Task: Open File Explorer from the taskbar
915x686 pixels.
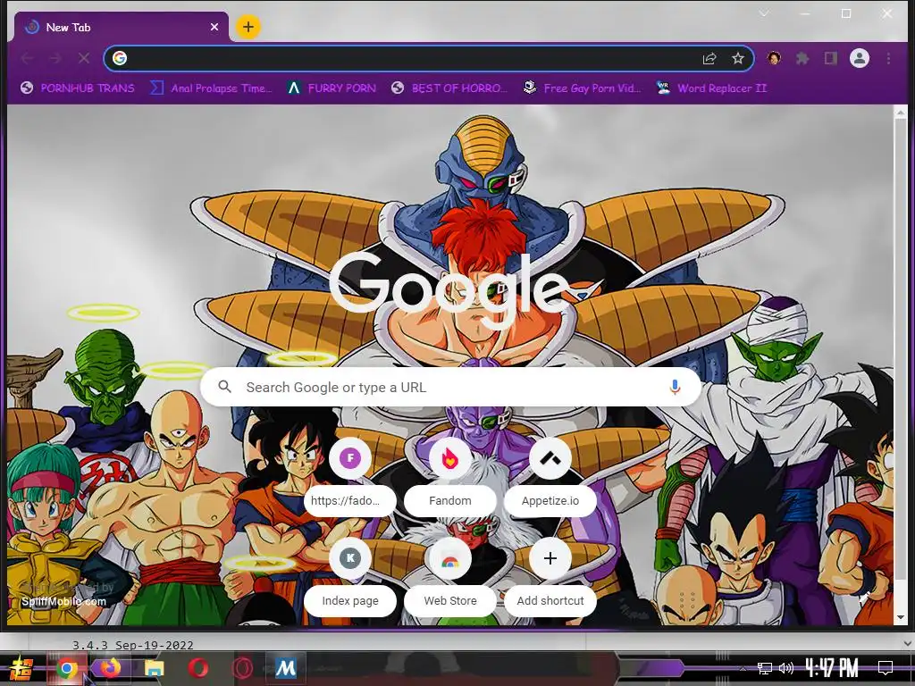Action: (x=155, y=668)
